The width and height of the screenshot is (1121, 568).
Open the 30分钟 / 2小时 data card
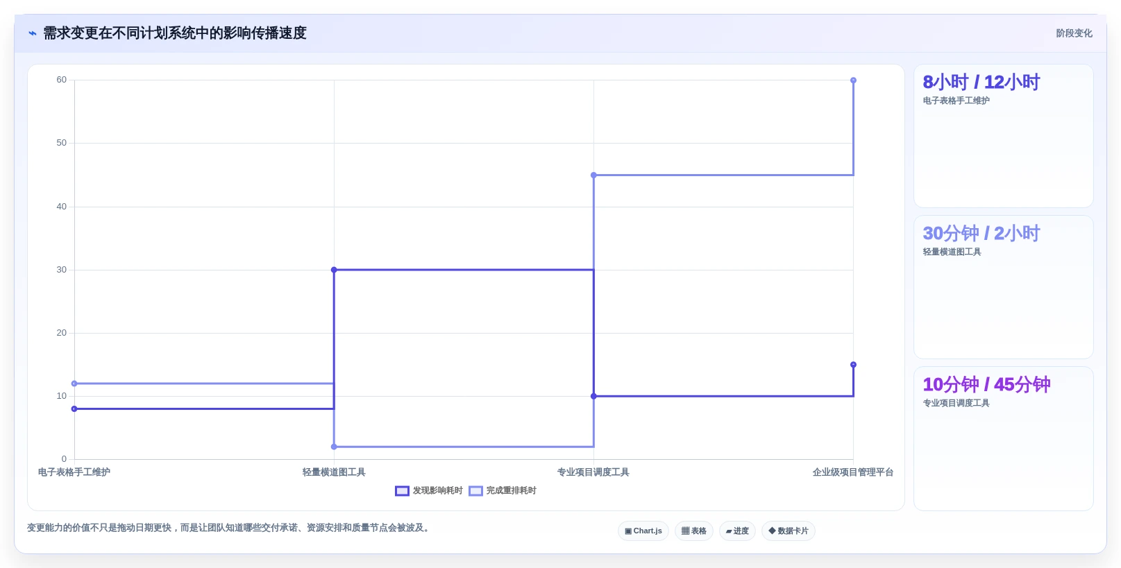pyautogui.click(x=1003, y=287)
